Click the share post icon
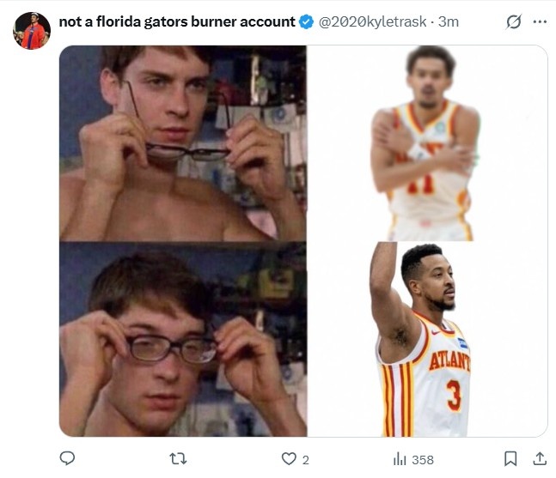 (x=540, y=459)
